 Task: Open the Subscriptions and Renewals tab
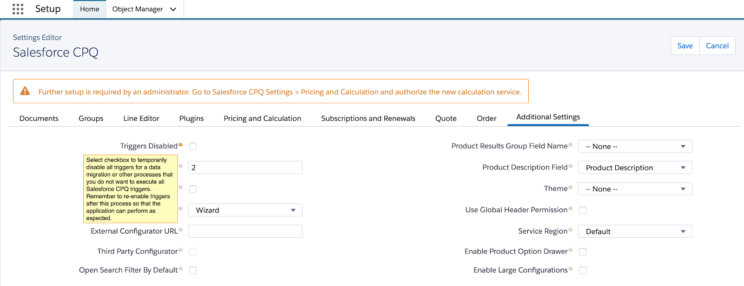click(x=368, y=118)
